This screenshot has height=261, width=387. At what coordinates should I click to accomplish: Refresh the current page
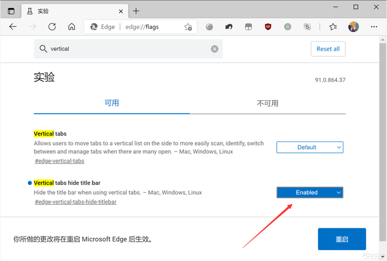click(x=52, y=27)
